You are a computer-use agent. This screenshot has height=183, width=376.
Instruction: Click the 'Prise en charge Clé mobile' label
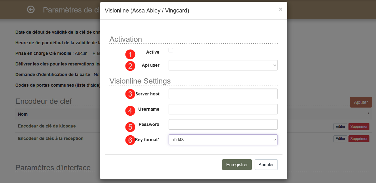tap(44, 53)
